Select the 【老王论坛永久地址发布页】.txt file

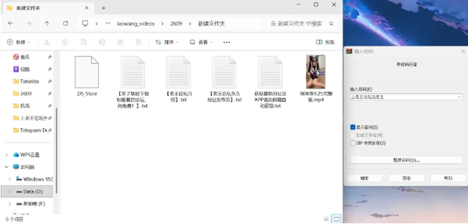coord(224,79)
